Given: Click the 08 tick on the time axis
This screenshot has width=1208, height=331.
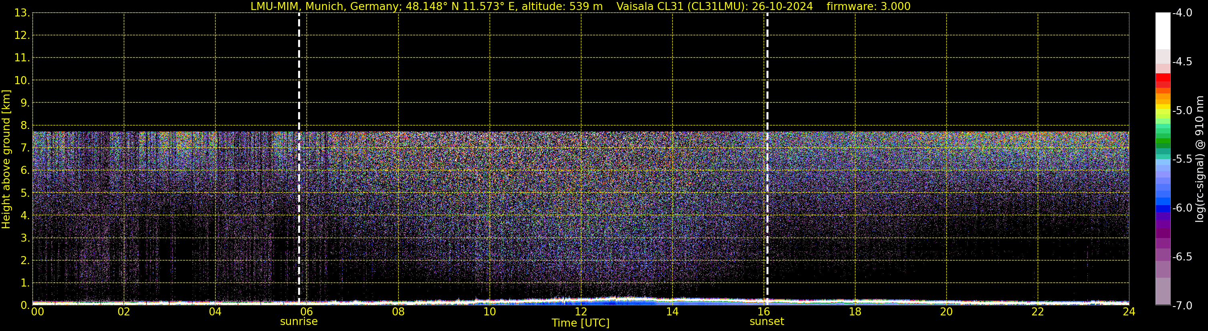Looking at the screenshot, I should (x=398, y=312).
